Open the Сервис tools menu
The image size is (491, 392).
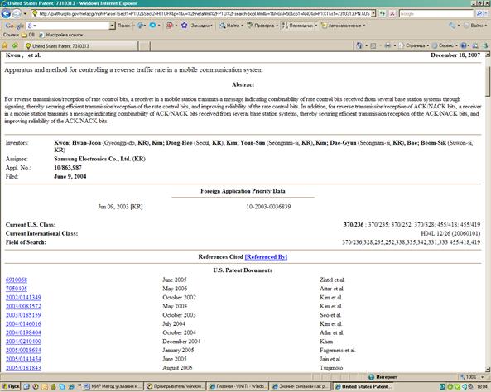(x=445, y=46)
